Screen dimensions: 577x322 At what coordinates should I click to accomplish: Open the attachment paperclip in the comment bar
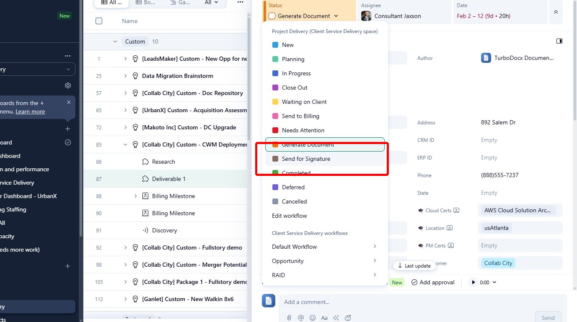point(289,317)
